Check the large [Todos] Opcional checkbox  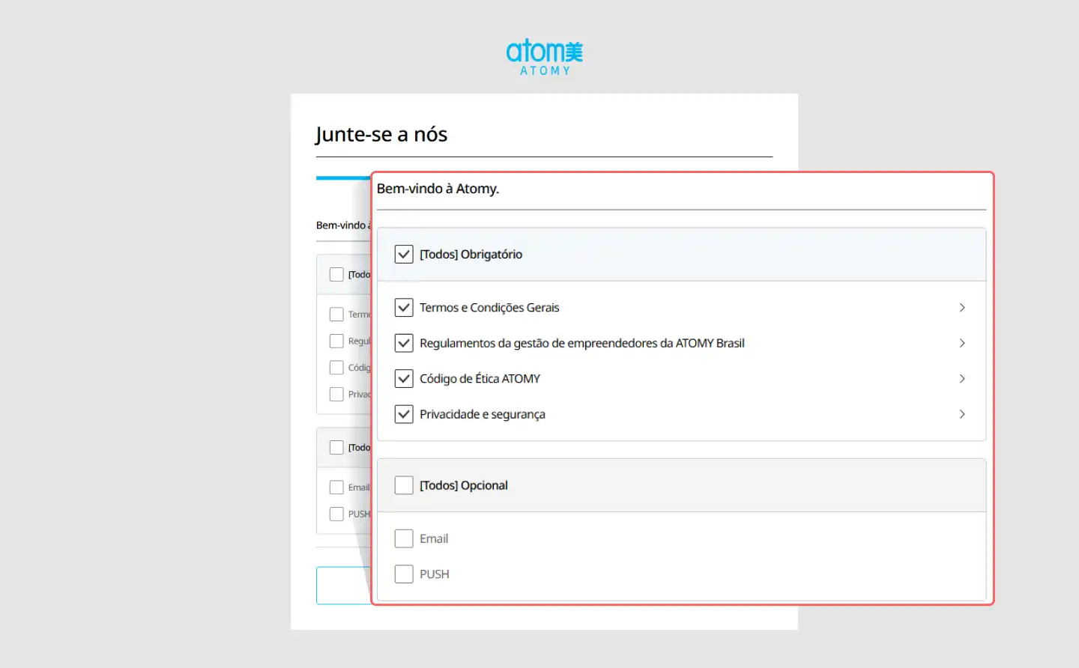pos(404,485)
